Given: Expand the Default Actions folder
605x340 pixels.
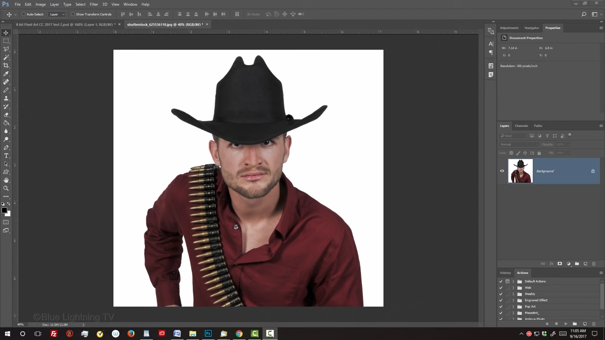Looking at the screenshot, I should [513, 281].
